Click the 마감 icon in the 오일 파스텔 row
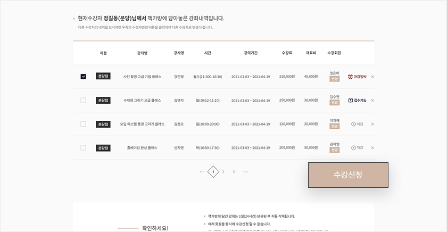Image resolution: width=447 pixels, height=232 pixels. (353, 124)
